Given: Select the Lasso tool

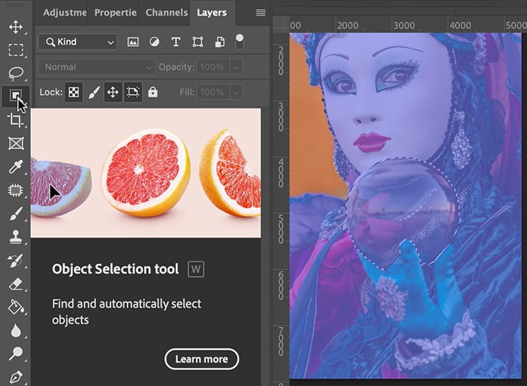Looking at the screenshot, I should tap(16, 73).
